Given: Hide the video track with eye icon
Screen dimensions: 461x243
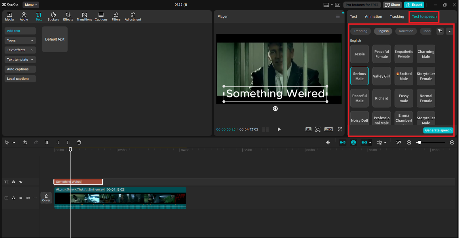Looking at the screenshot, I should [x=21, y=198].
